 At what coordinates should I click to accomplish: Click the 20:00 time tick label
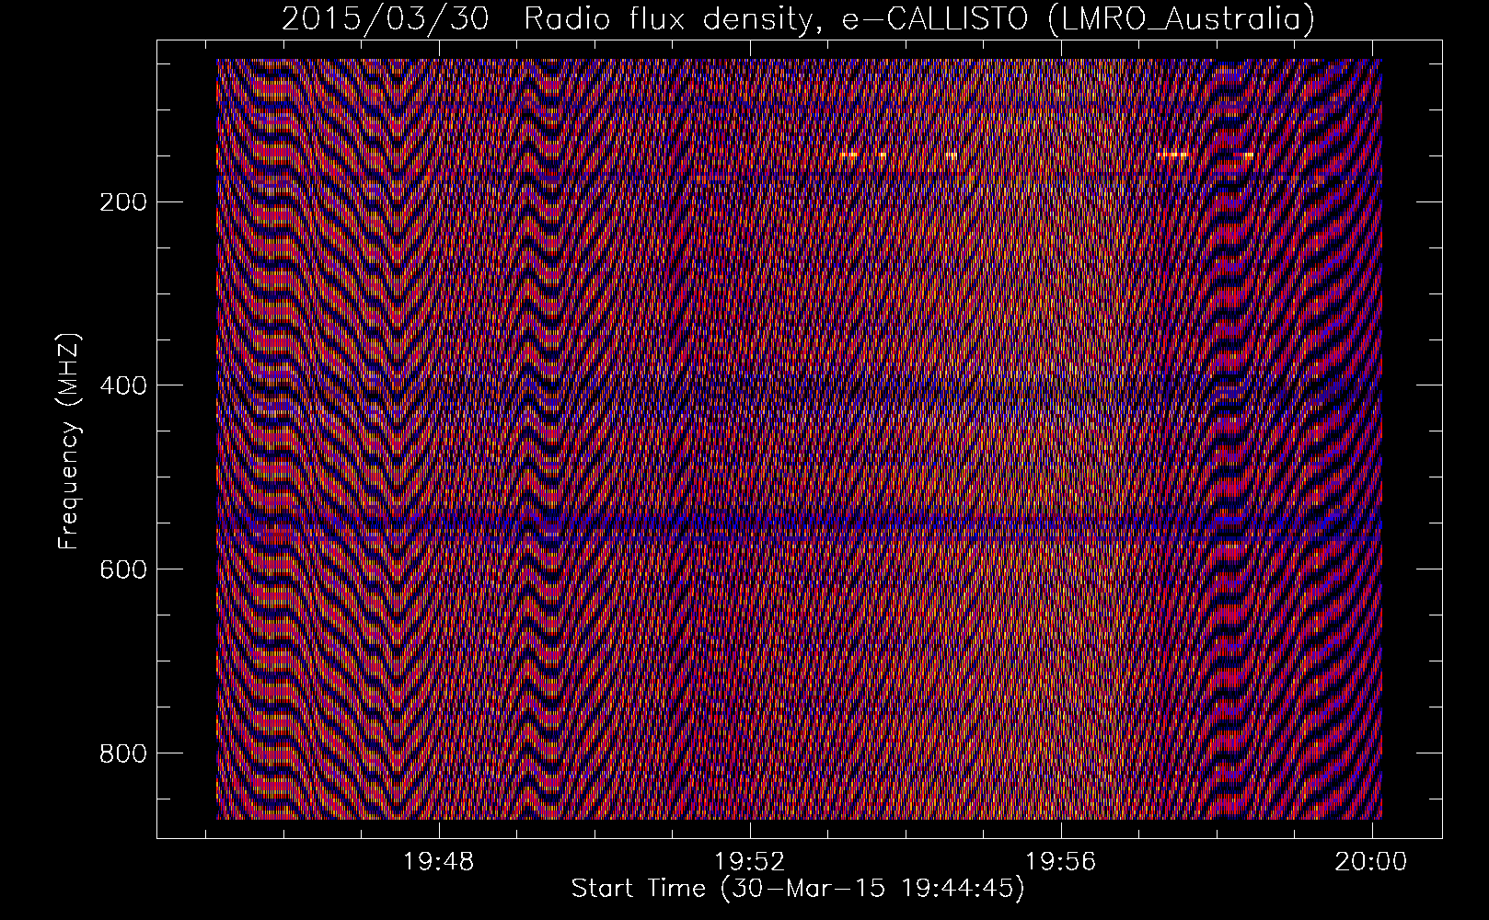tap(1372, 862)
